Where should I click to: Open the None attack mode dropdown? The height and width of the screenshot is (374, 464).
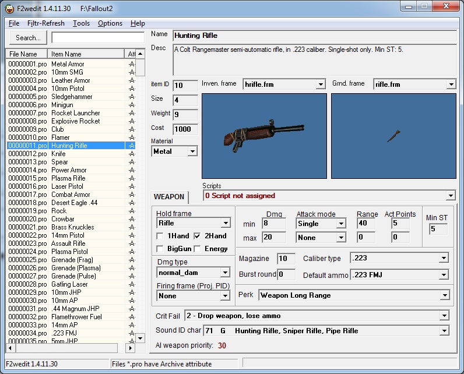341,238
